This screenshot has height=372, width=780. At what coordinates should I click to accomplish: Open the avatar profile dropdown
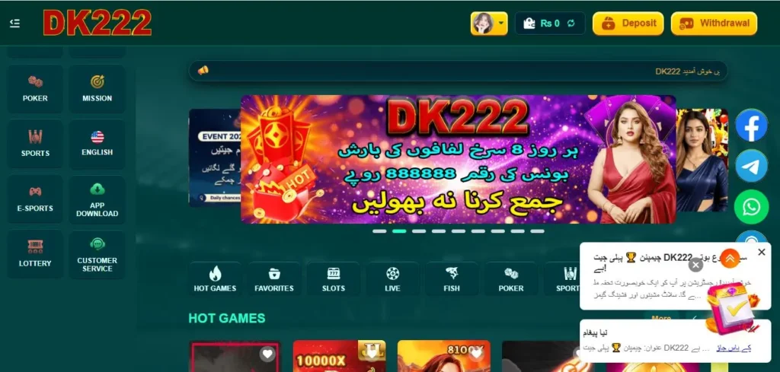point(489,24)
